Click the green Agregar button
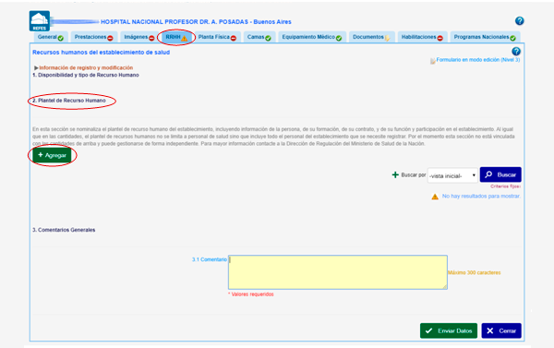 click(x=52, y=155)
